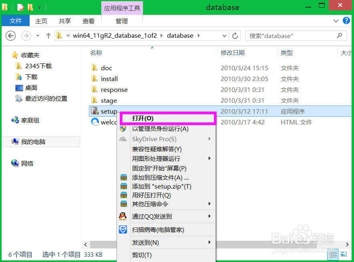
Task: Choose 添加到 "setup.zip"(T)
Action: point(166,187)
